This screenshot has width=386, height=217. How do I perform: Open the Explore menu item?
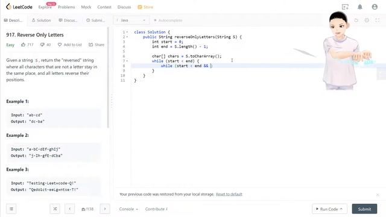pos(45,7)
